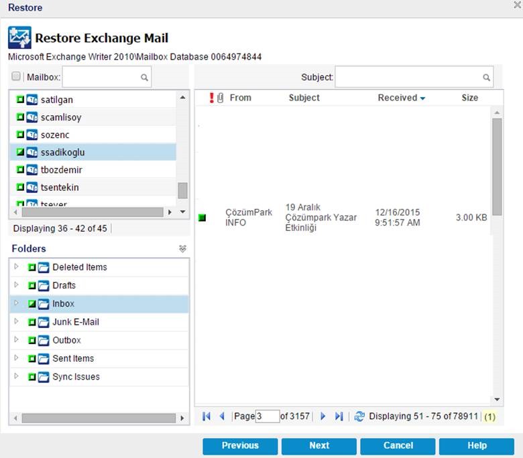
Task: Click the 19 Aralık Çözümpark Yazar Etkinliği subject
Action: pyautogui.click(x=321, y=218)
